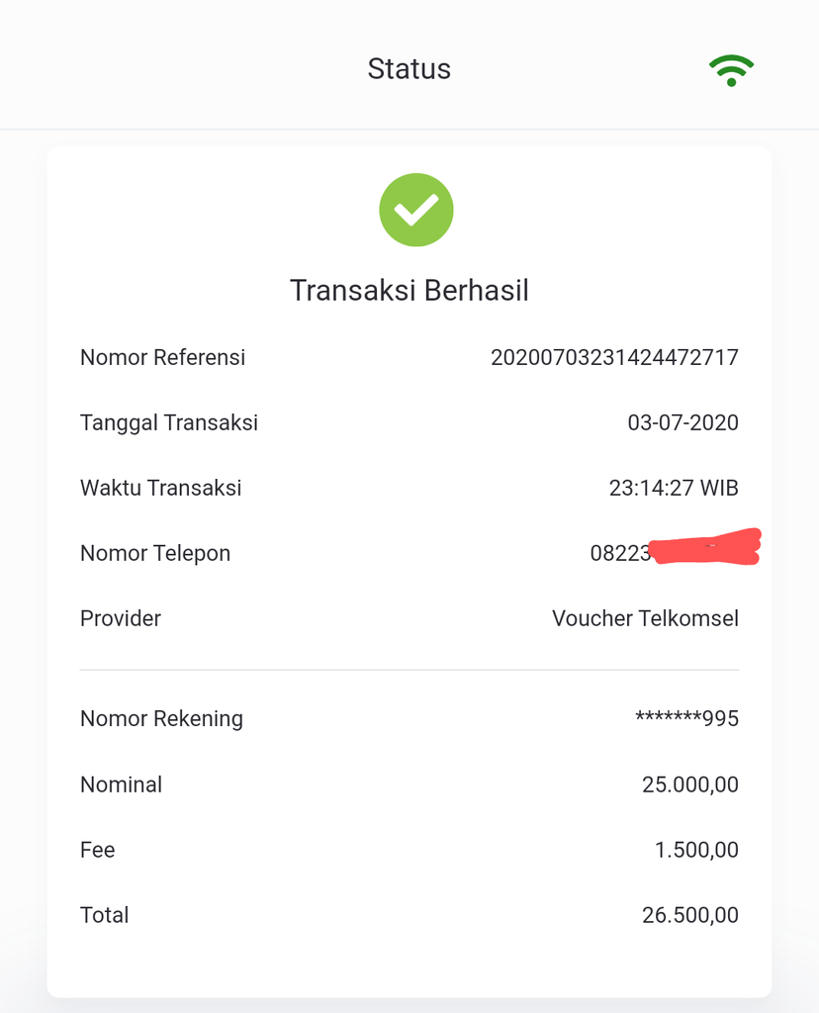The width and height of the screenshot is (819, 1013).
Task: Click the Total amount 26.500,00
Action: point(689,915)
